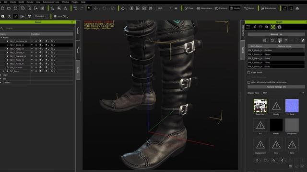Toggle visibility of FM_F_Boots_H row
The height and width of the screenshot is (172, 307).
32,45
